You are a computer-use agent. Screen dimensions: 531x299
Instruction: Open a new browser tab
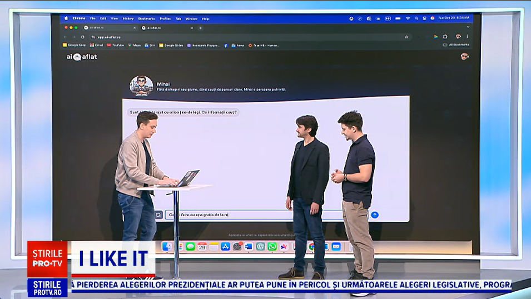[201, 28]
